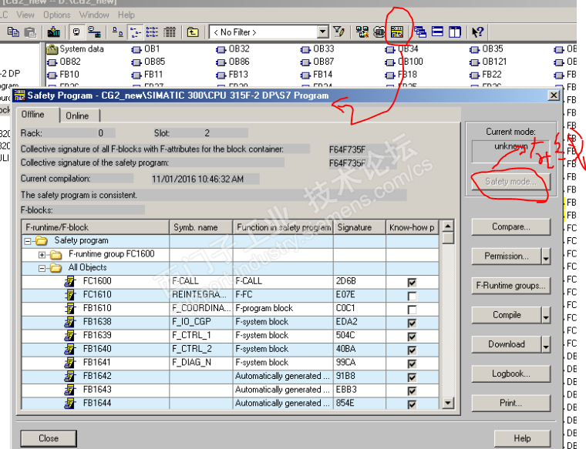Open the No Filter dropdown
This screenshot has width=586, height=449.
[x=322, y=32]
